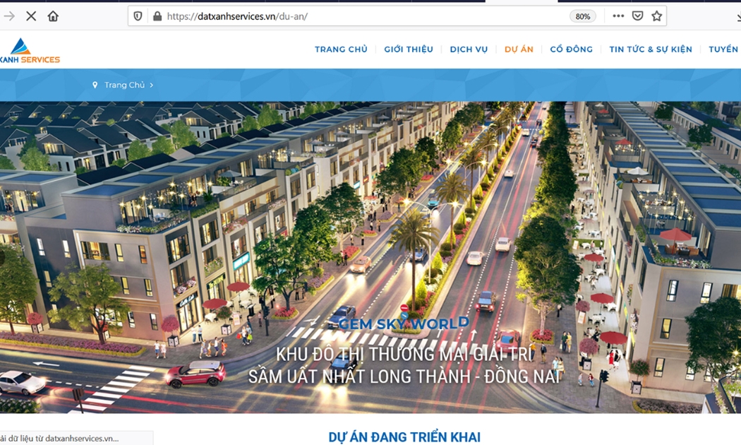Stop loading the page
This screenshot has width=741, height=445.
31,16
